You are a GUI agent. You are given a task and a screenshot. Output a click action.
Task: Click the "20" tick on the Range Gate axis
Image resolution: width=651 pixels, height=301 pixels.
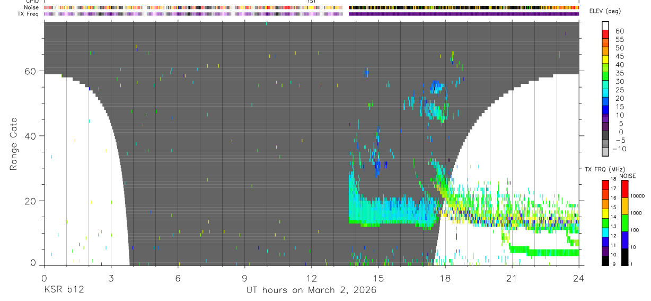tap(31, 201)
